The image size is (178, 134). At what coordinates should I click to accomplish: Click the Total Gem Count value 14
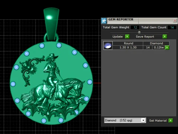[x=172, y=28]
